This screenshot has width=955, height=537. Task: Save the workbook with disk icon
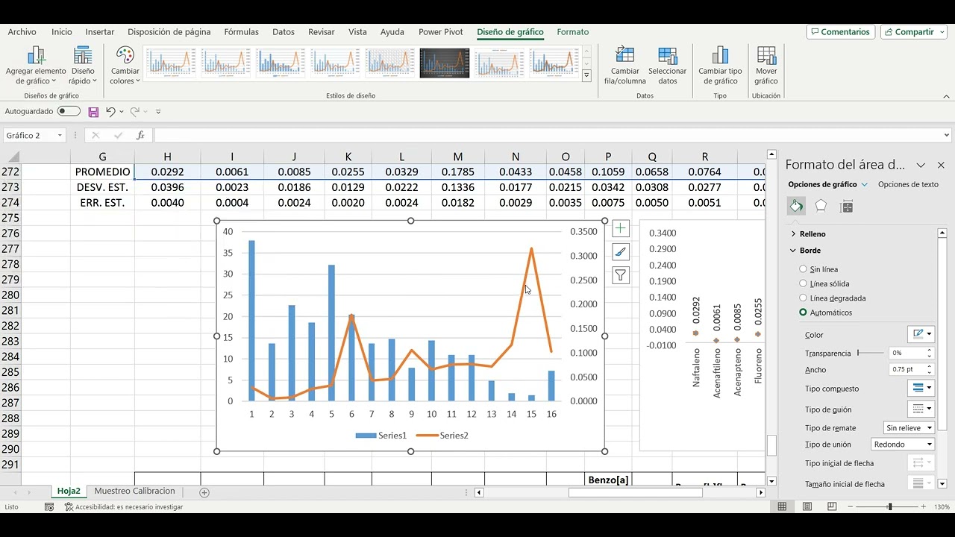click(x=93, y=112)
